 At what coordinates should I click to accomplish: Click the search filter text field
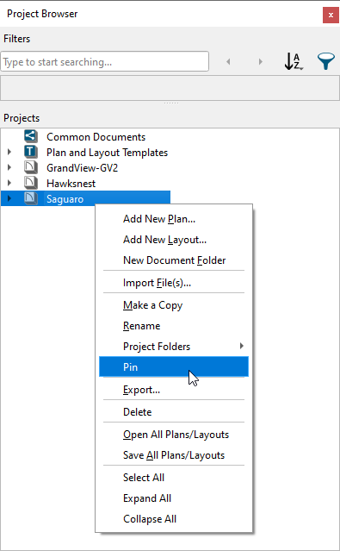pyautogui.click(x=104, y=61)
